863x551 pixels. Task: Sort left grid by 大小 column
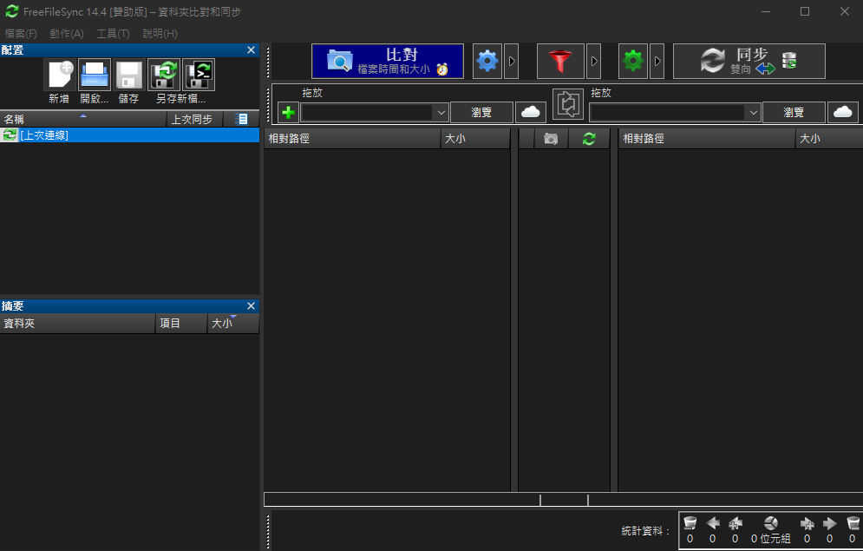475,139
